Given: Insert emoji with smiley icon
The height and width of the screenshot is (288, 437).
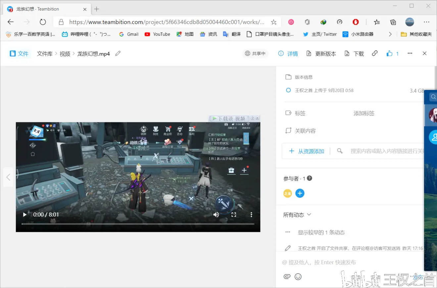Looking at the screenshot, I should click(x=298, y=277).
